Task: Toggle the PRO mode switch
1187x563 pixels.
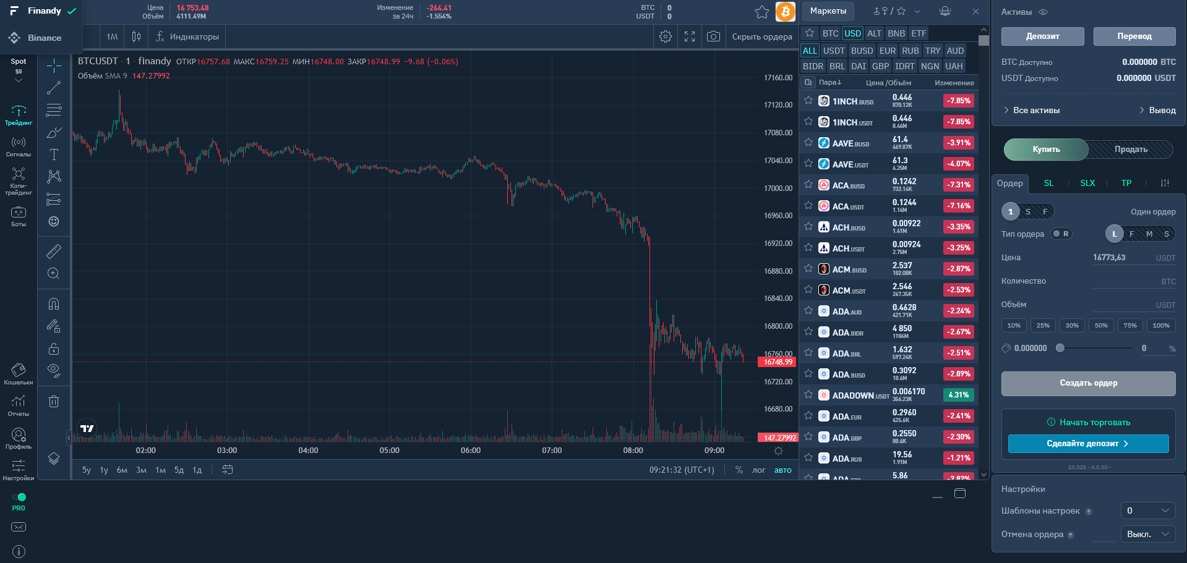Action: pyautogui.click(x=19, y=497)
